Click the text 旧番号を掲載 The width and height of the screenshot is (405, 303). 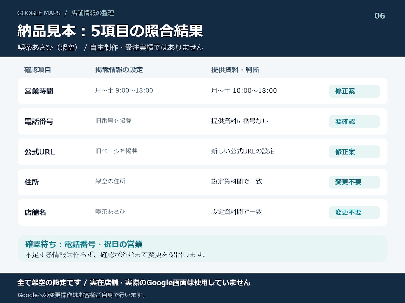coord(114,121)
